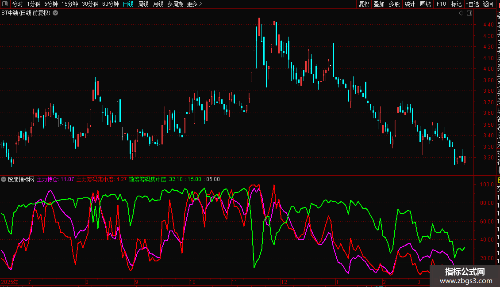
Task: Open indicator dropdown beside 股朋指标网
Action: [4, 179]
